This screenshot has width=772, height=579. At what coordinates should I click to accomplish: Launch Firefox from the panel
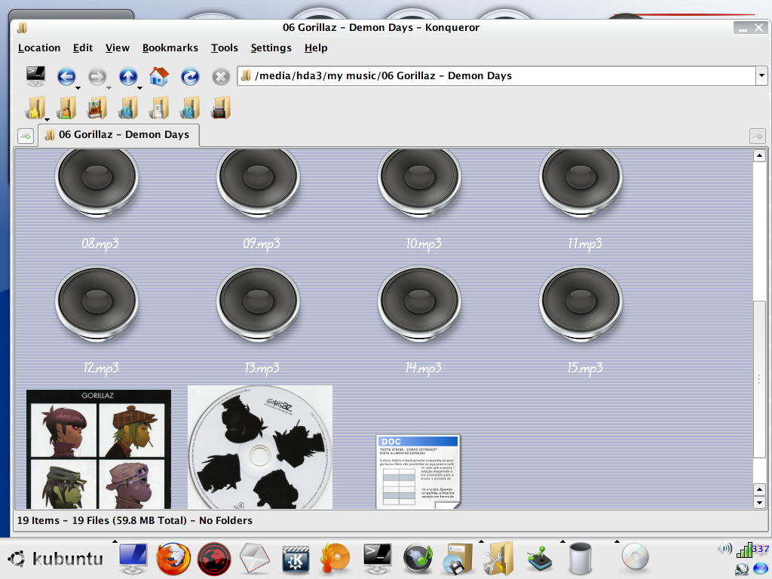pyautogui.click(x=173, y=559)
